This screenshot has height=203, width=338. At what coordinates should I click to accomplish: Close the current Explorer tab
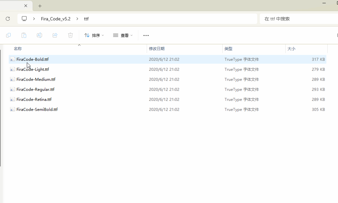point(26,6)
